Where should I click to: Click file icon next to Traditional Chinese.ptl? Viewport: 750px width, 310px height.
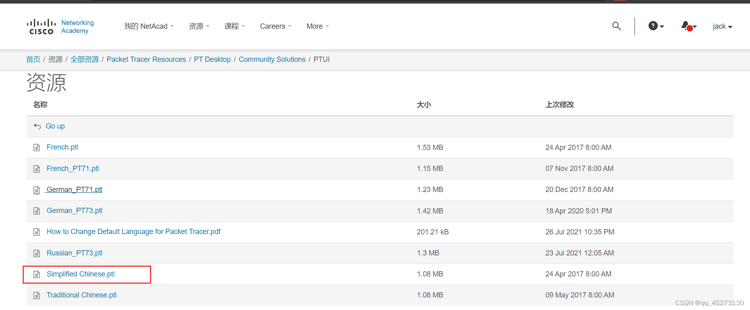[x=37, y=295]
